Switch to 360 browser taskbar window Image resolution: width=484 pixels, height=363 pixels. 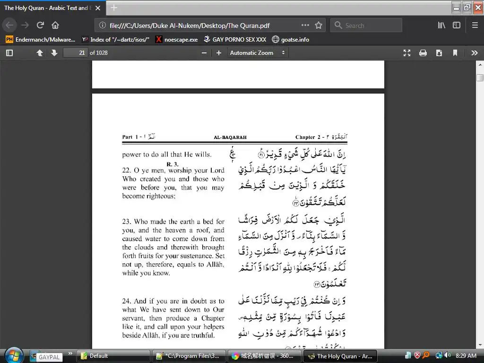(x=265, y=356)
